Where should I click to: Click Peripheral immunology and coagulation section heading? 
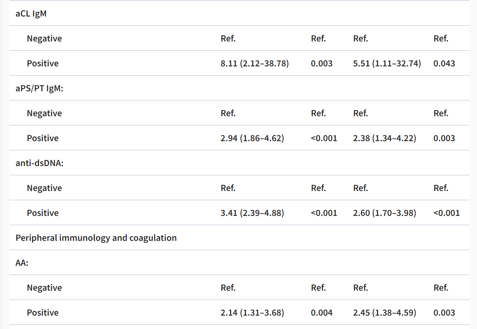96,238
